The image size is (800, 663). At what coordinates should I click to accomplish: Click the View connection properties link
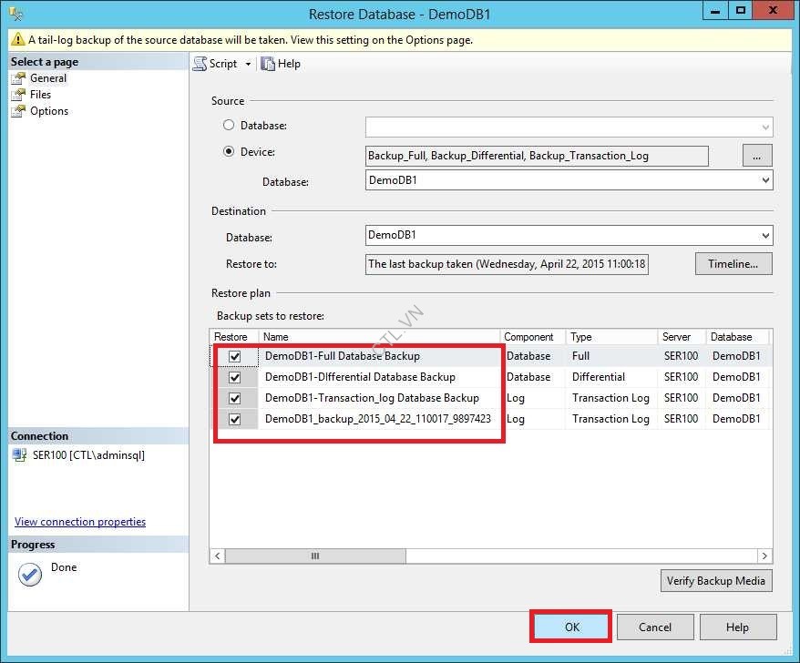click(79, 521)
